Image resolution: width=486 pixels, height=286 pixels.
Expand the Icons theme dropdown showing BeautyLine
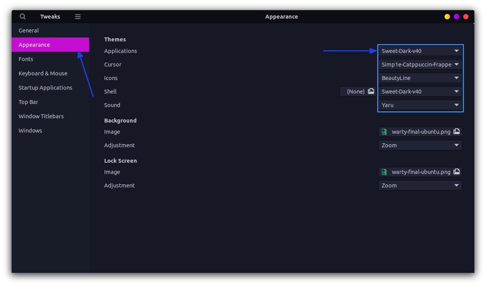(420, 78)
